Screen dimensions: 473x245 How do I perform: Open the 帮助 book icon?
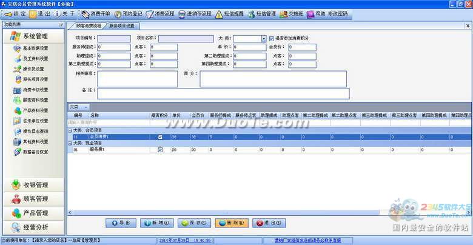310,14
